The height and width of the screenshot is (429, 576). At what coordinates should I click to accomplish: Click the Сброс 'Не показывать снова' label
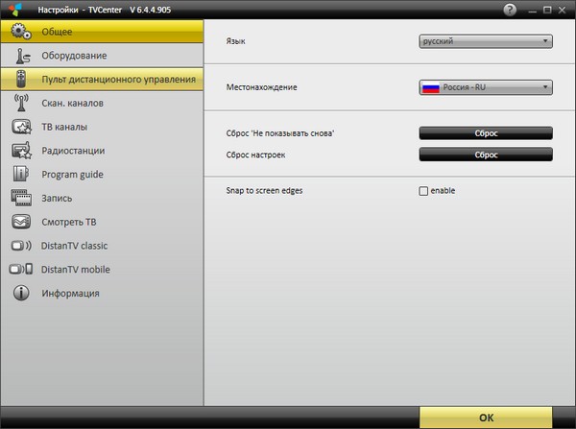tap(280, 133)
